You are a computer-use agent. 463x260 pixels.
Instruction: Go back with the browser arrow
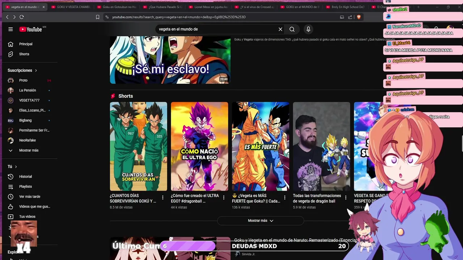(7, 17)
